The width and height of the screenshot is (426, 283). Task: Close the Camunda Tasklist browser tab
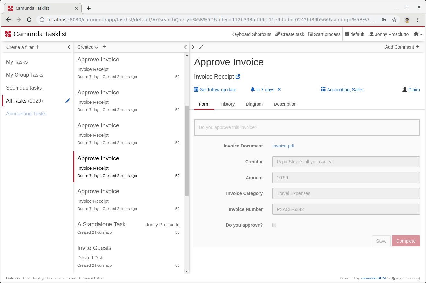click(x=76, y=8)
